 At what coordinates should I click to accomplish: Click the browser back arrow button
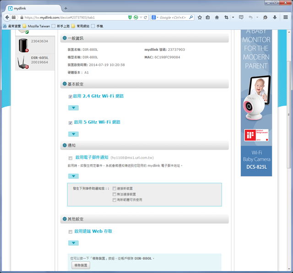(7, 17)
